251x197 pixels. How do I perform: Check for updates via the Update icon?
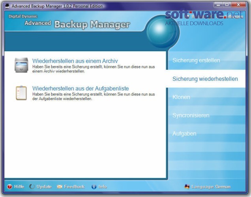32,186
